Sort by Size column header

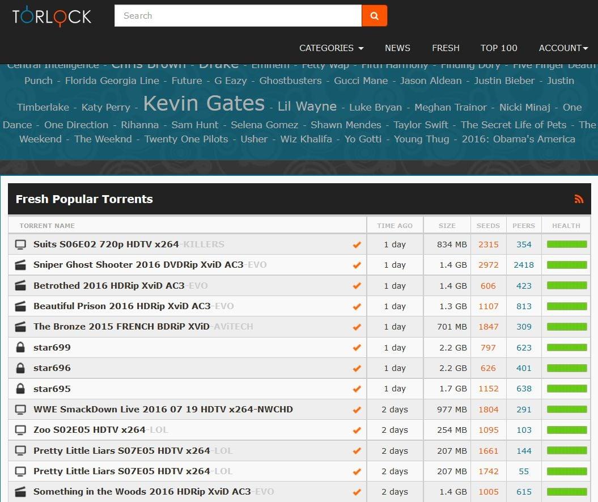[x=447, y=226]
